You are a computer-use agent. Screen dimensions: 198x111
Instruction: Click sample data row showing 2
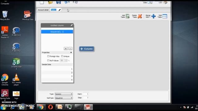pos(57,73)
